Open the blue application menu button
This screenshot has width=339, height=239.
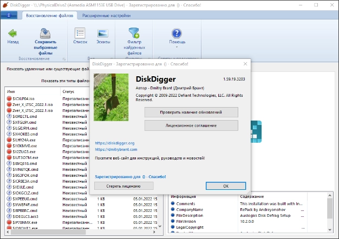pyautogui.click(x=11, y=15)
